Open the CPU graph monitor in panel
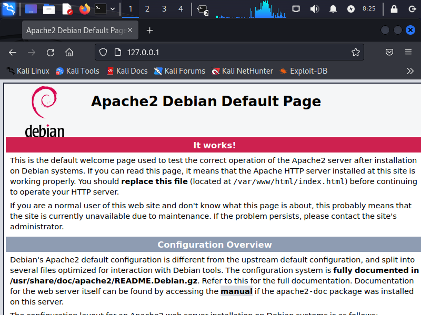421x315 pixels. 251,9
